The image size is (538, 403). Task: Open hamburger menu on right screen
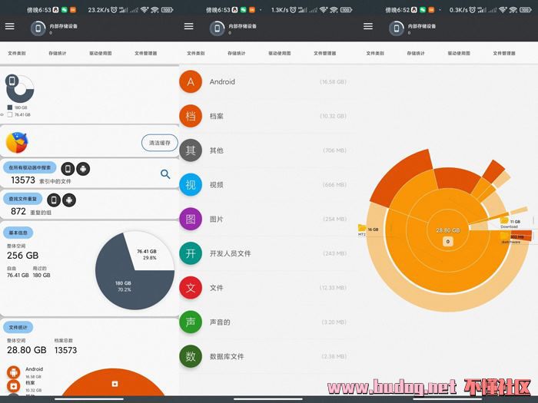[368, 26]
